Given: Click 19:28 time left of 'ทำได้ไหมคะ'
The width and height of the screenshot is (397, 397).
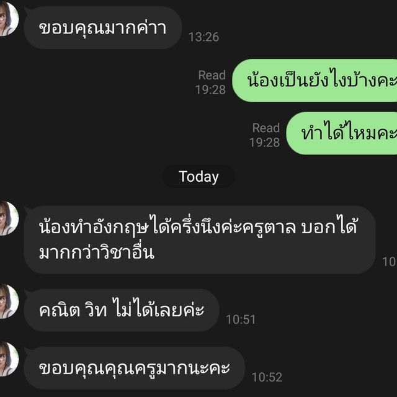Looking at the screenshot, I should pyautogui.click(x=264, y=142).
